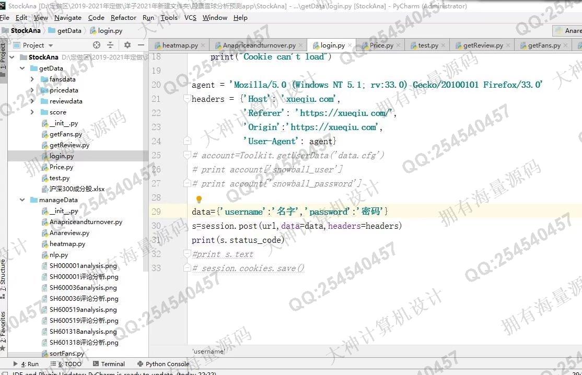Click the collapse all icon in Project panel
Image resolution: width=582 pixels, height=375 pixels.
110,45
